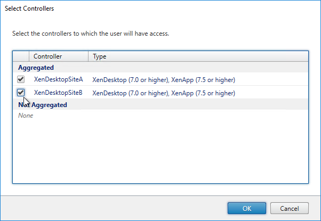Toggle the XenDesktopSiteB checkbox
321x221 pixels.
[x=21, y=93]
